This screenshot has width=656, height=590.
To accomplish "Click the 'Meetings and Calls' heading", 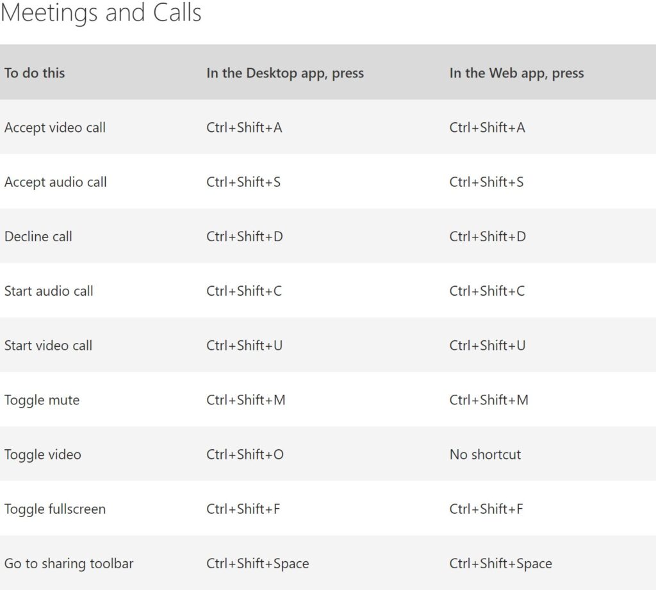I will point(101,13).
